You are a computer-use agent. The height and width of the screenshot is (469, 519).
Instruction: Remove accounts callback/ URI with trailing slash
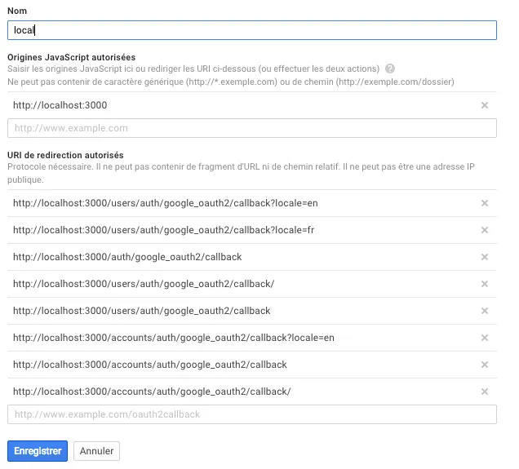485,392
